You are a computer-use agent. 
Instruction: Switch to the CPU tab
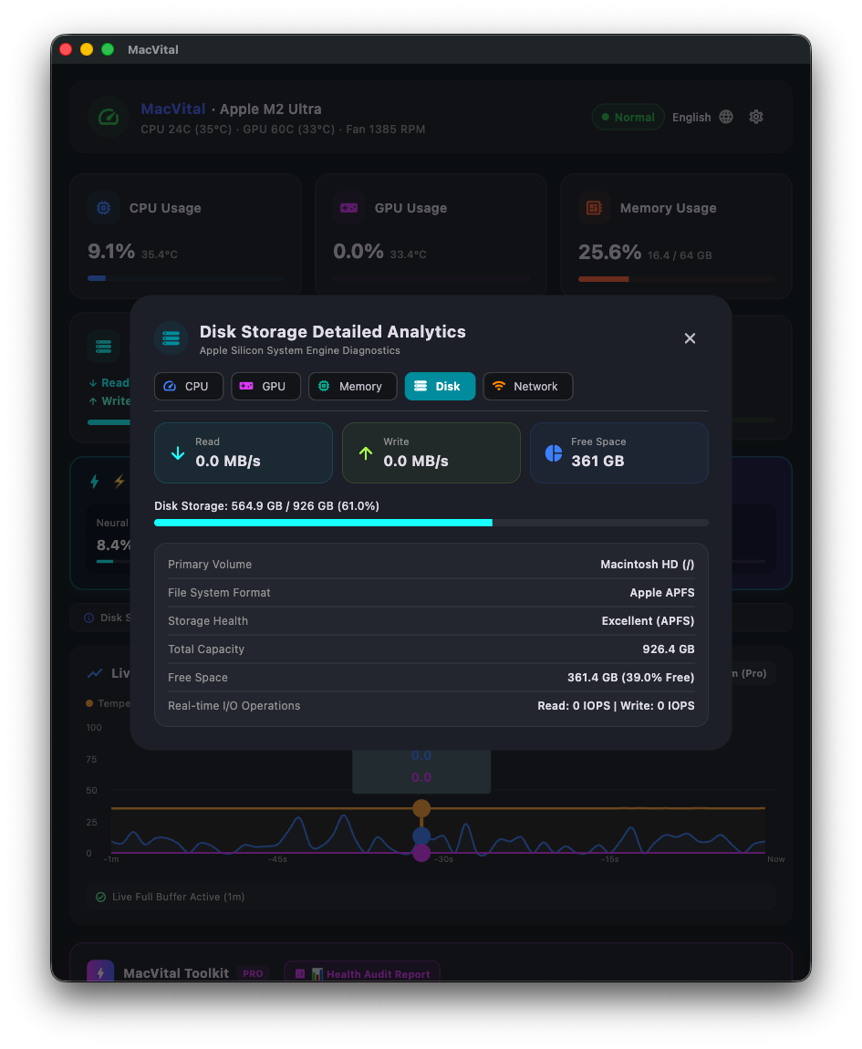point(189,387)
